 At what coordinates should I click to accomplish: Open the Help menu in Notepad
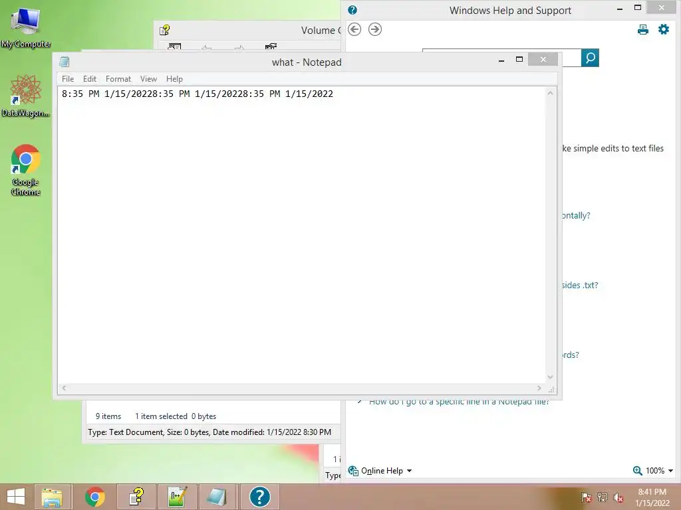pos(174,79)
